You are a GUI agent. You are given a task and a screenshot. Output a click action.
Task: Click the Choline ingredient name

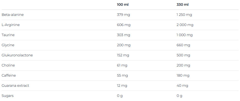(8, 65)
